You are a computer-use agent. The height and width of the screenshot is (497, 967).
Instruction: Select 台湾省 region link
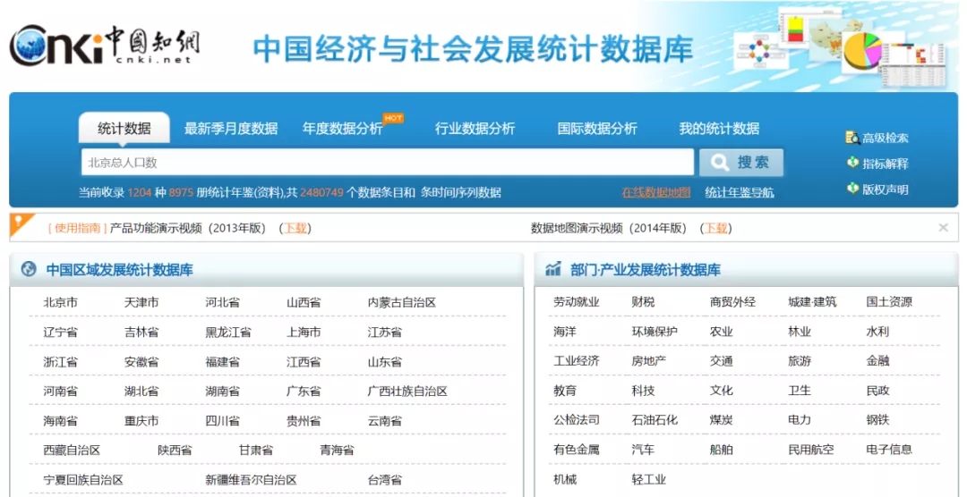coord(385,480)
